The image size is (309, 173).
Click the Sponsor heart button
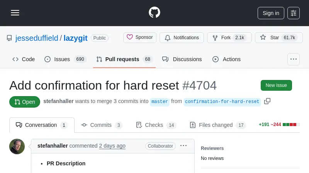(x=140, y=38)
